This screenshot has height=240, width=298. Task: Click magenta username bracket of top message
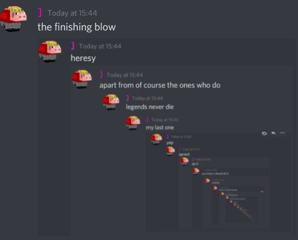tap(39, 13)
